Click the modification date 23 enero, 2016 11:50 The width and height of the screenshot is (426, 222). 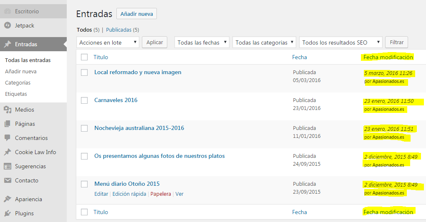pyautogui.click(x=389, y=101)
